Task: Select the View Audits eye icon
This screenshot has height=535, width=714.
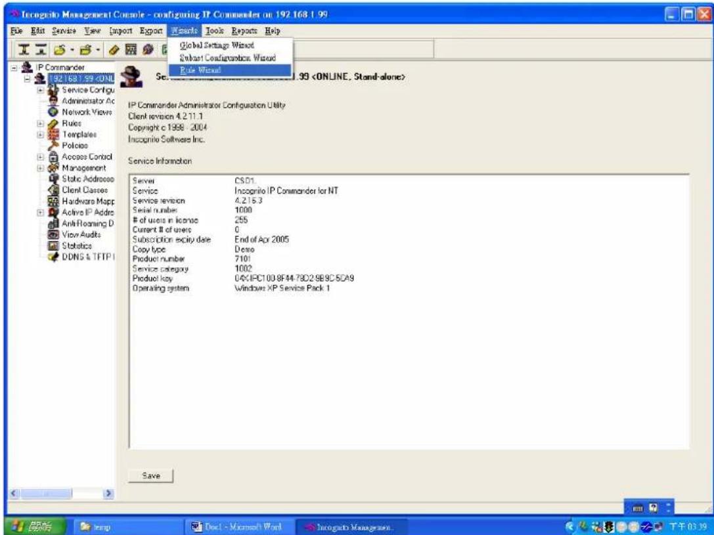Action: tap(54, 234)
